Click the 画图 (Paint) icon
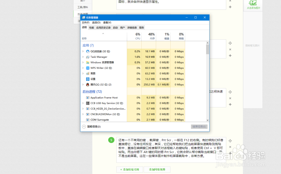 (87, 73)
